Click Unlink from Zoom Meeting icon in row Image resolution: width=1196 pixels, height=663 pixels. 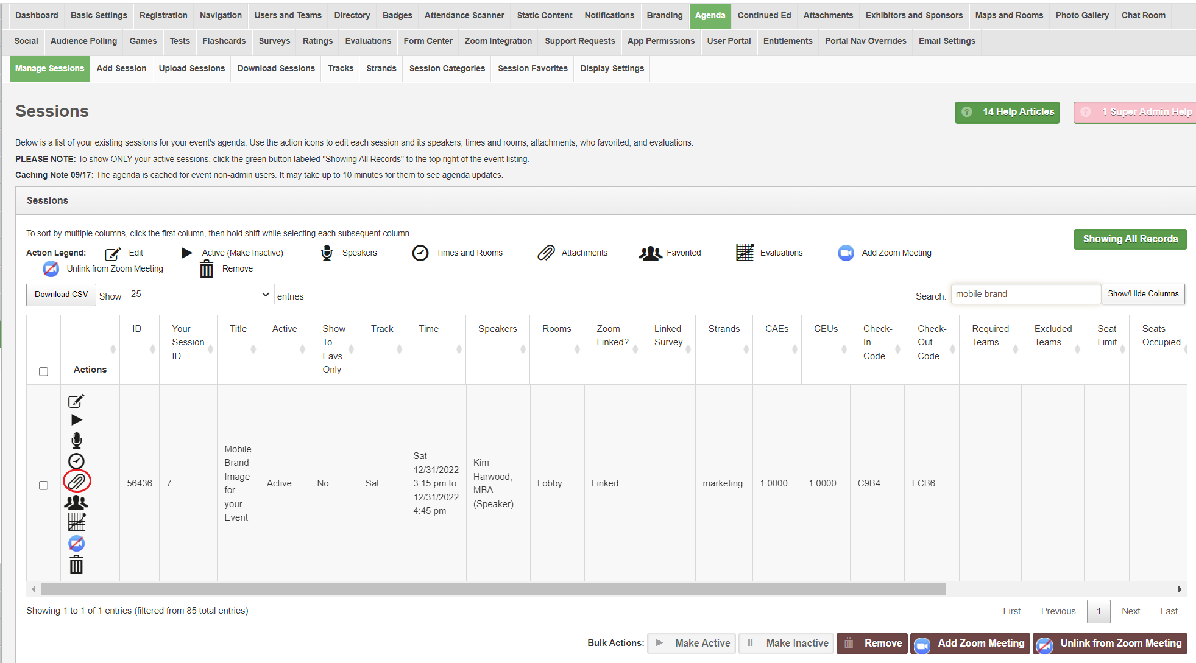[x=76, y=543]
